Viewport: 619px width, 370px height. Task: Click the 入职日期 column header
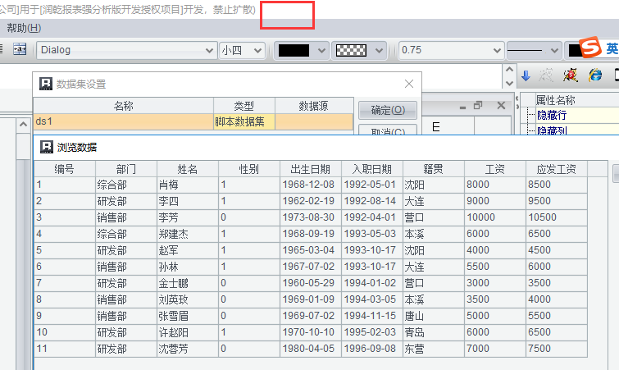tap(372, 169)
